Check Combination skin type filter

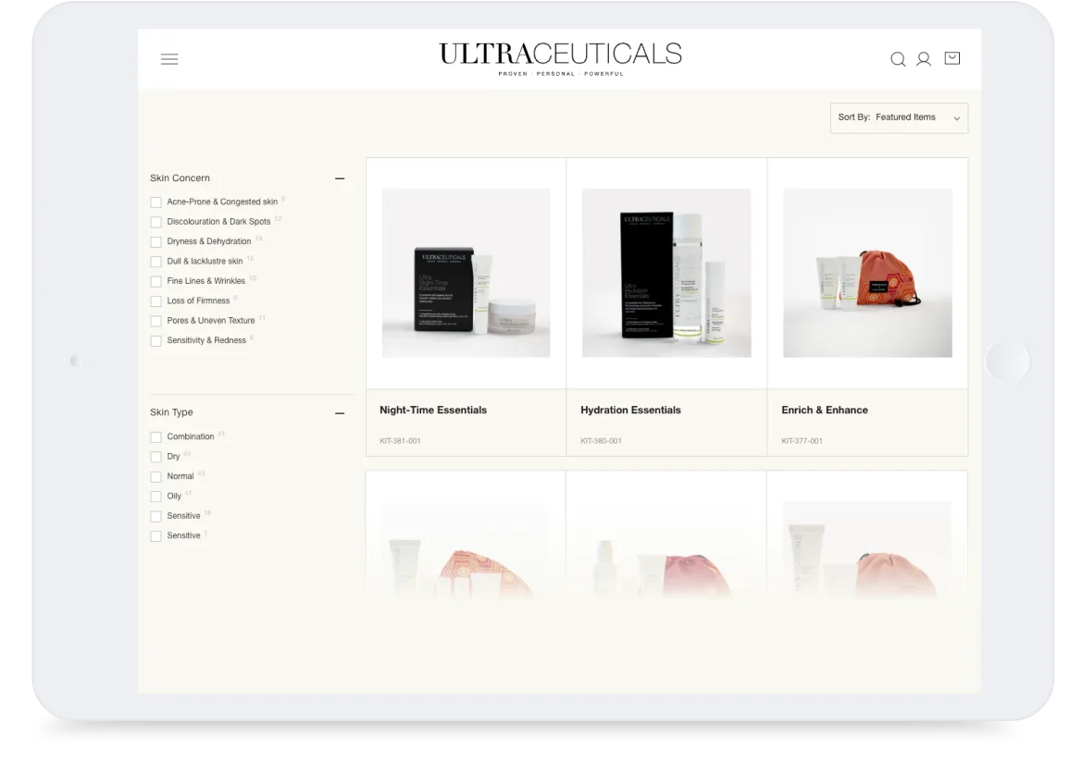tap(156, 437)
